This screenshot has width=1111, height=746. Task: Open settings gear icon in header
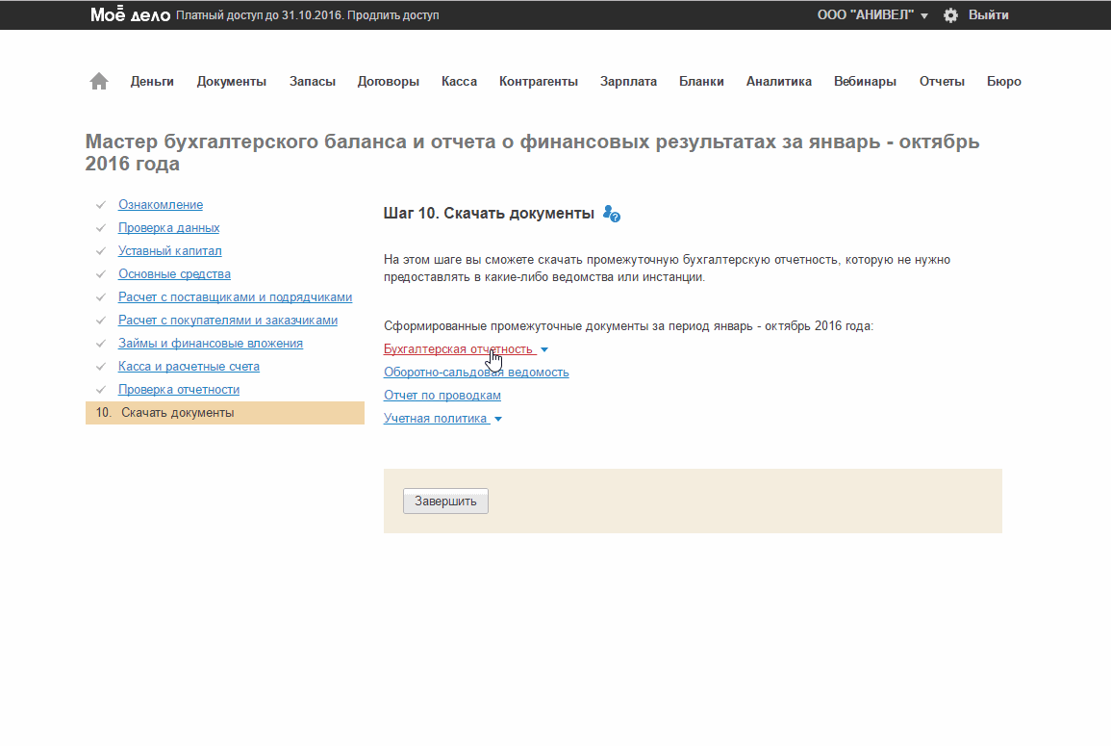coord(950,15)
